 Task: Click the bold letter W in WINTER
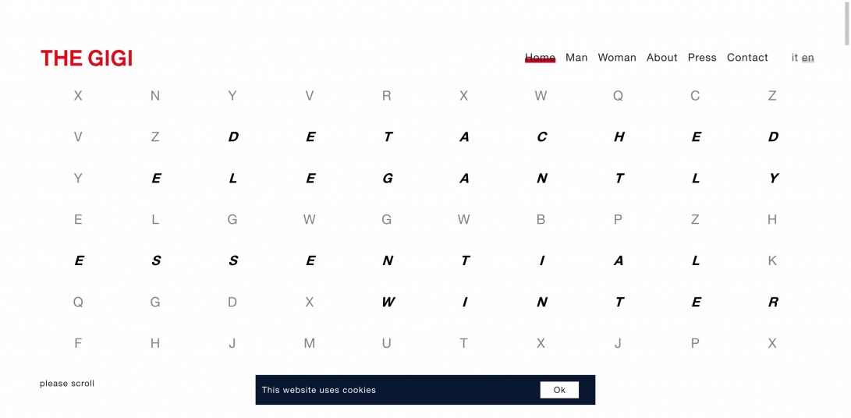pos(388,303)
